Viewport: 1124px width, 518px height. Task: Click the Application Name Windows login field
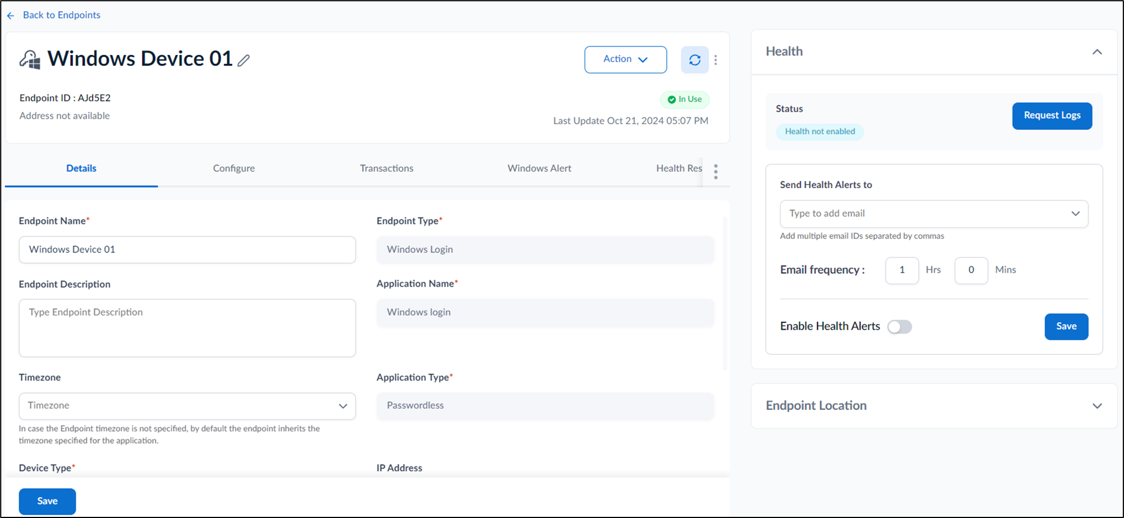(x=545, y=312)
